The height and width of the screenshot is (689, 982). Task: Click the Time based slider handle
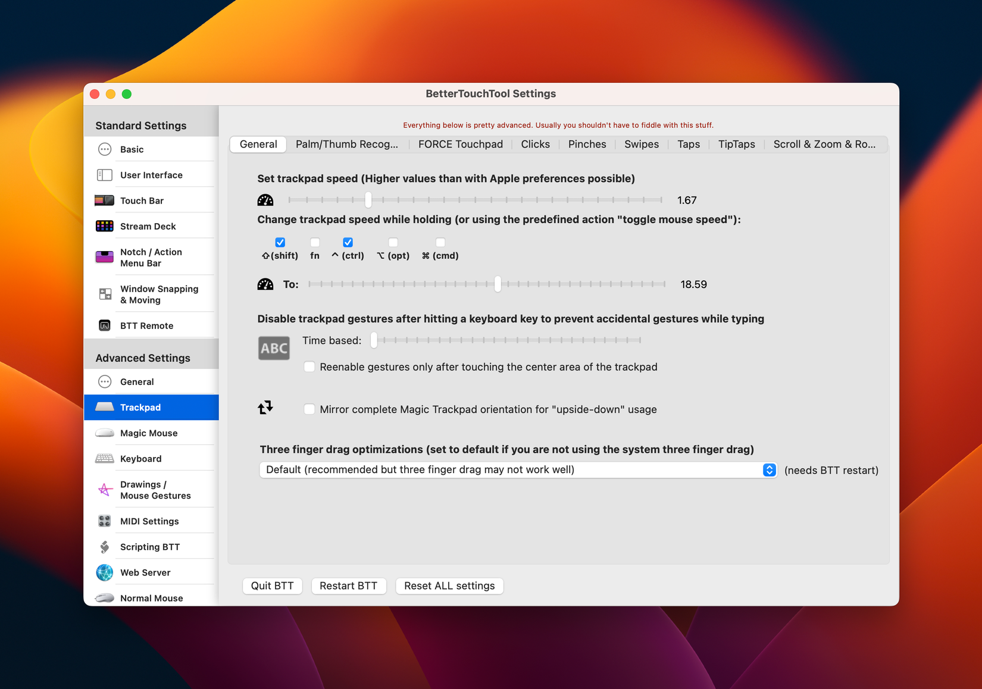pos(374,340)
